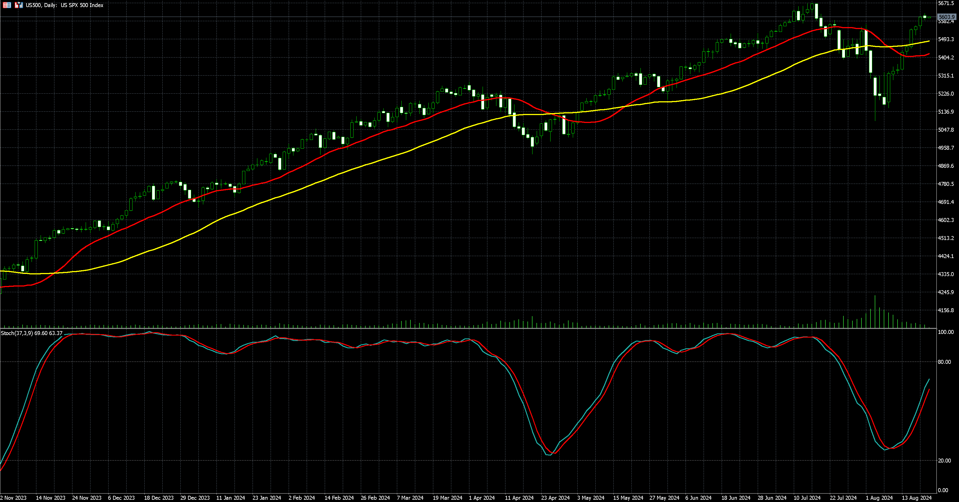Select the 1 Apr 2024 date label

[x=482, y=497]
